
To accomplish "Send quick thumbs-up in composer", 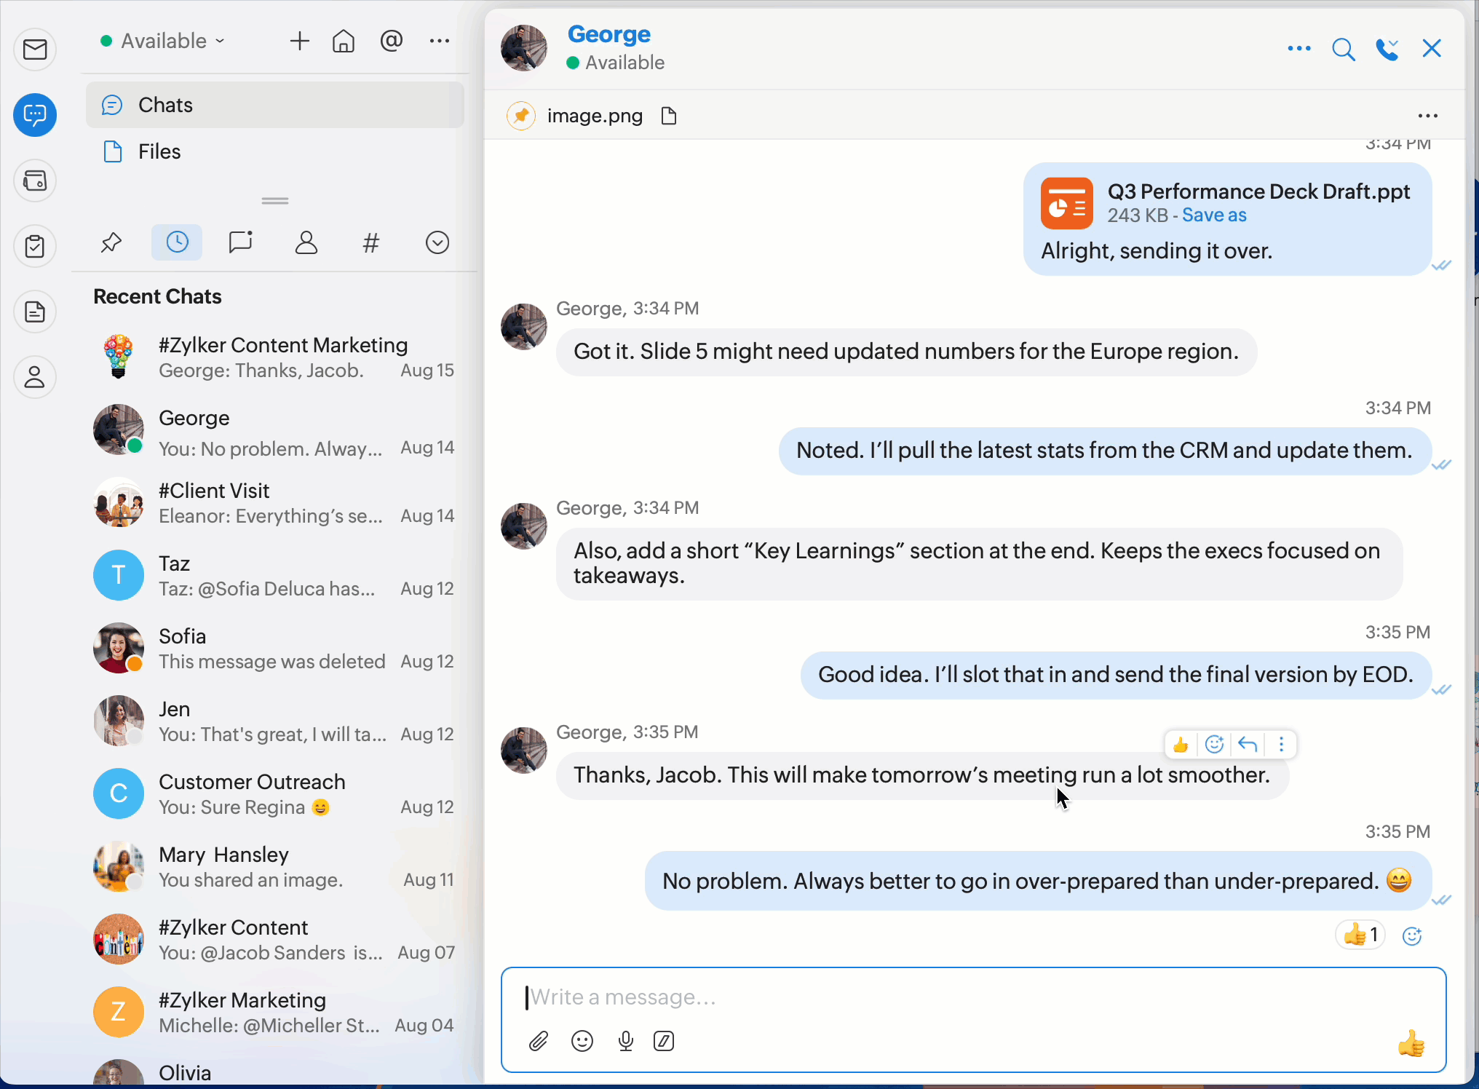I will pos(1411,1043).
